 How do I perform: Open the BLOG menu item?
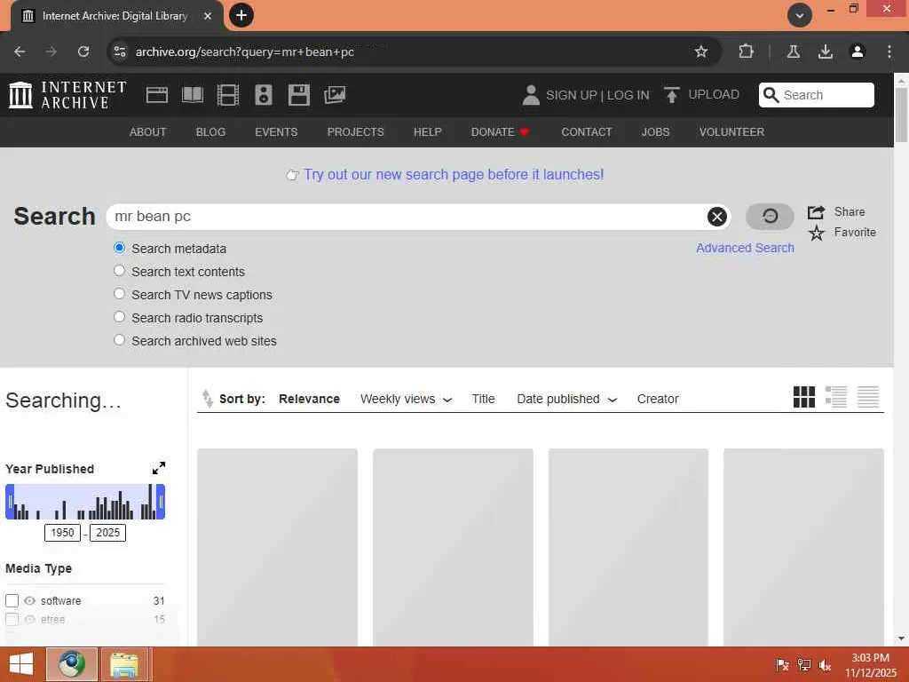click(x=210, y=132)
